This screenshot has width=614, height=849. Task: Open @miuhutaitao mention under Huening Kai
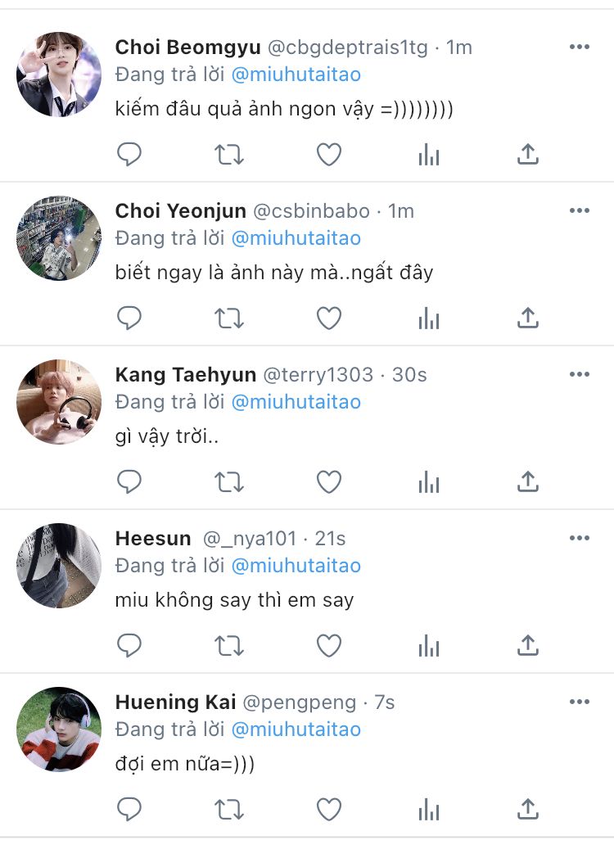tap(296, 729)
